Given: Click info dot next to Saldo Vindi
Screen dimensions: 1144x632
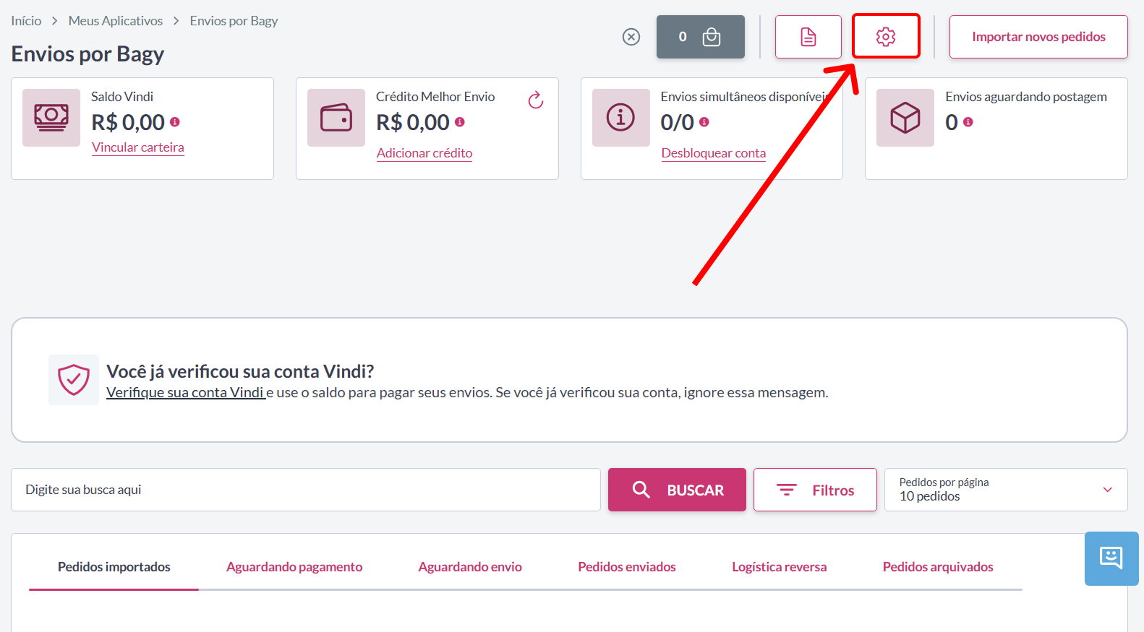Looking at the screenshot, I should 175,122.
